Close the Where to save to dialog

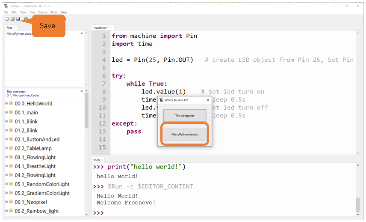[x=208, y=100]
